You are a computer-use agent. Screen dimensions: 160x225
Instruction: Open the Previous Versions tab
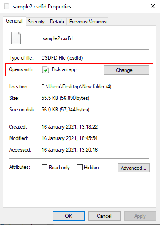[x=88, y=22]
